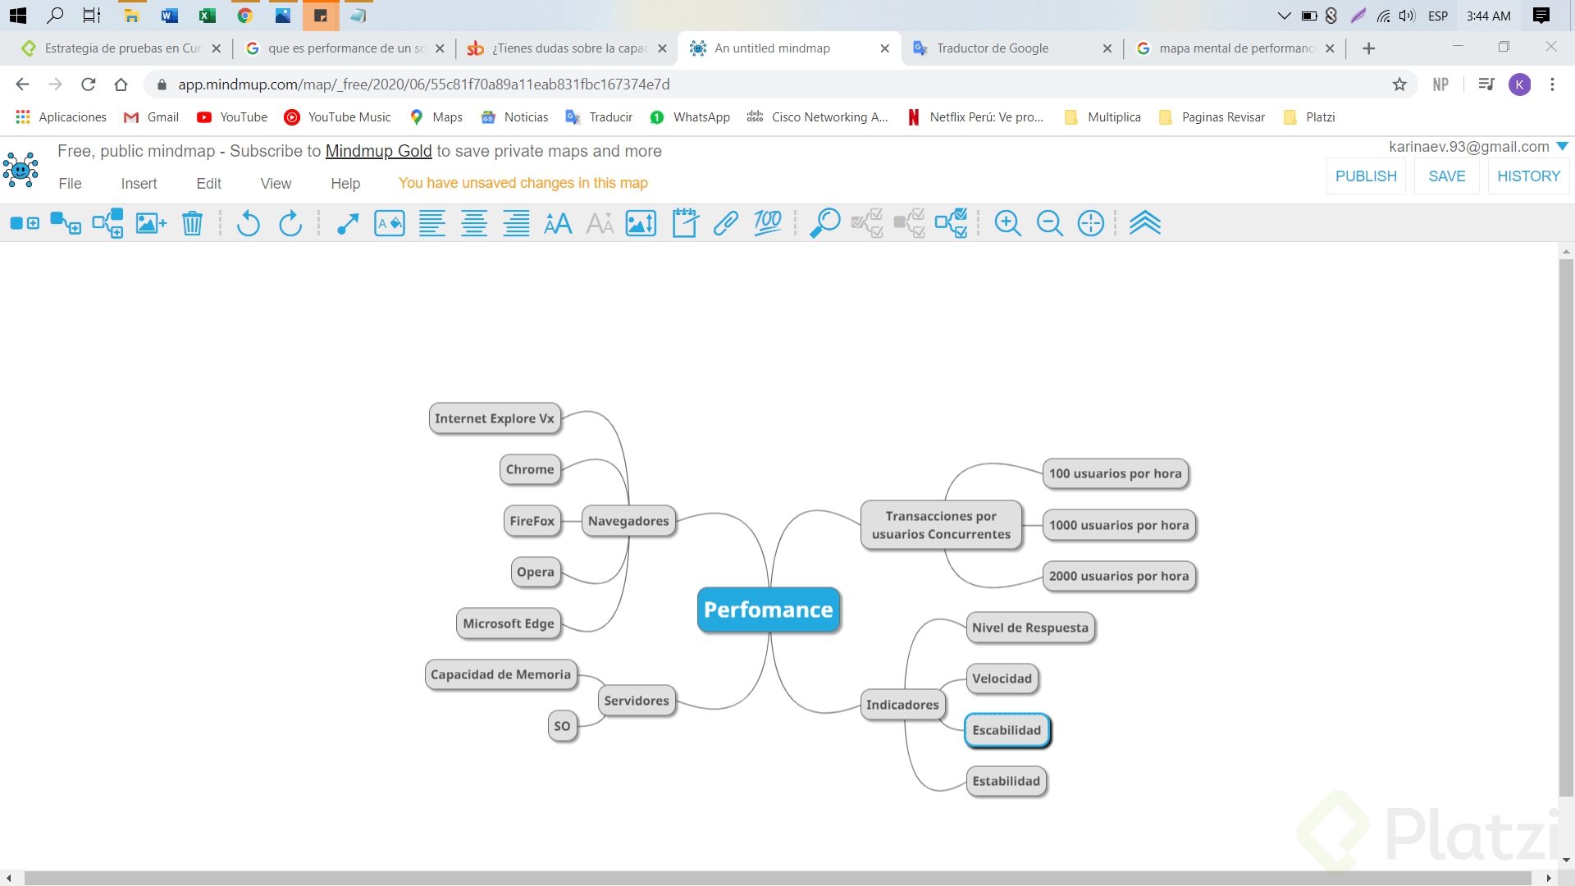Click the PUBLISH button
1575x886 pixels.
point(1366,176)
